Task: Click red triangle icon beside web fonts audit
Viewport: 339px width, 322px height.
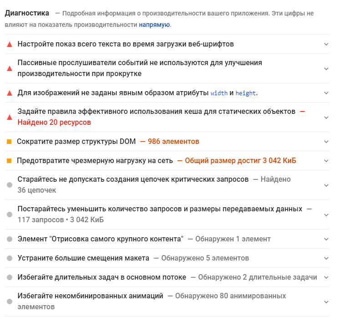Action: pos(9,44)
